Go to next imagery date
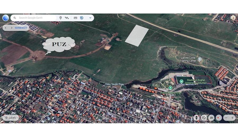The height and width of the screenshot is (134, 238). click(x=12, y=28)
